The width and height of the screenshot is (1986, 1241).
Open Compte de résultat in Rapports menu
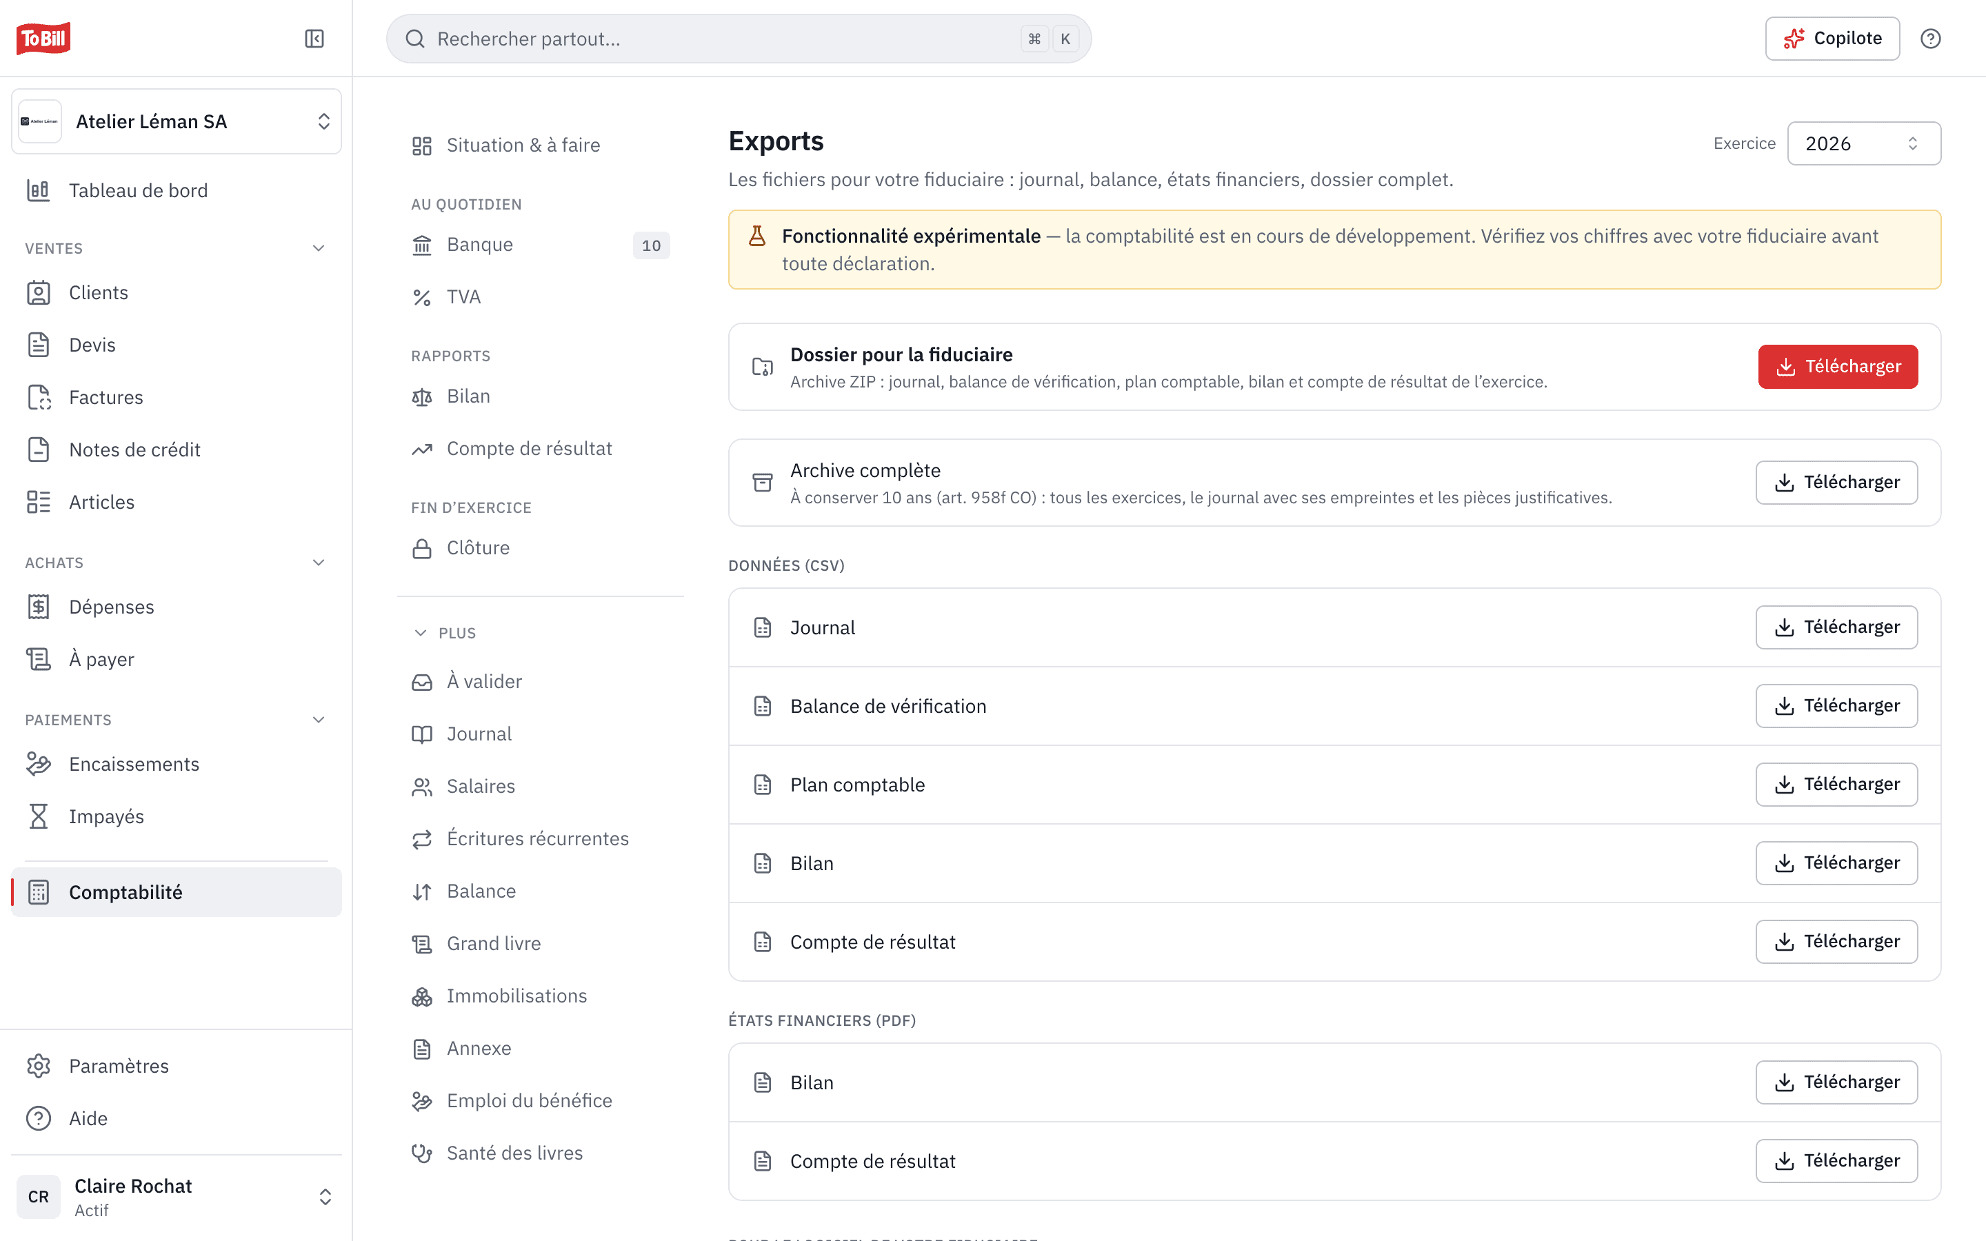[x=541, y=449]
